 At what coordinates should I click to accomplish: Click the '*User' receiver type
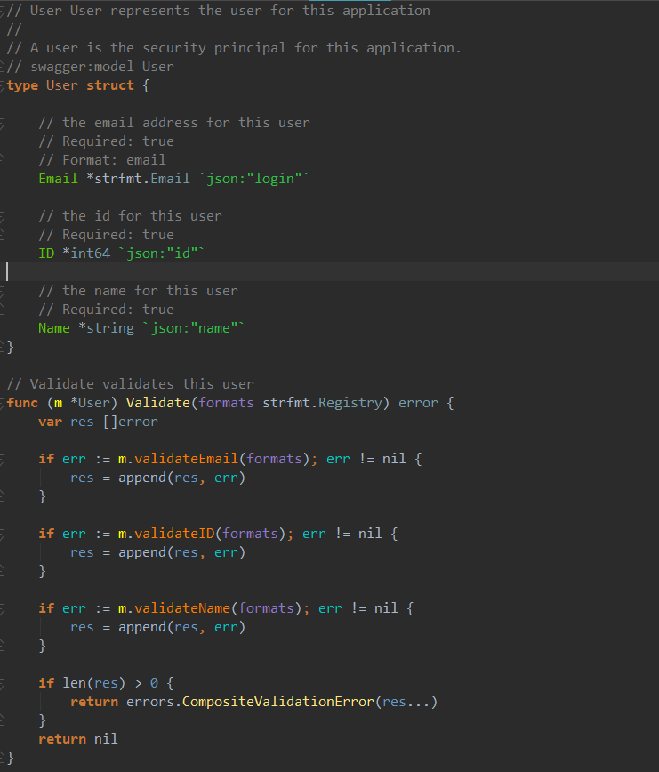(90, 403)
